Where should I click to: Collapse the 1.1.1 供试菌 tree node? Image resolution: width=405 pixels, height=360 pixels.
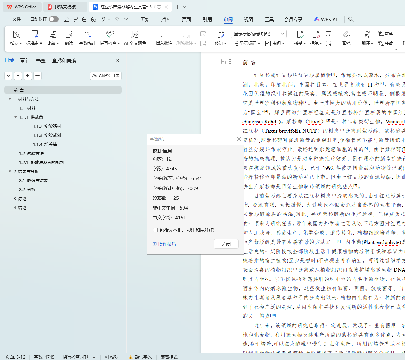click(16, 117)
